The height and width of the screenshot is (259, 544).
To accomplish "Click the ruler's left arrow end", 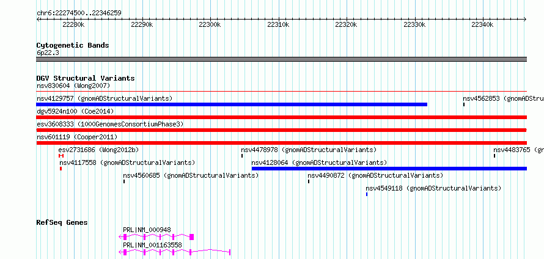I will click(38, 19).
